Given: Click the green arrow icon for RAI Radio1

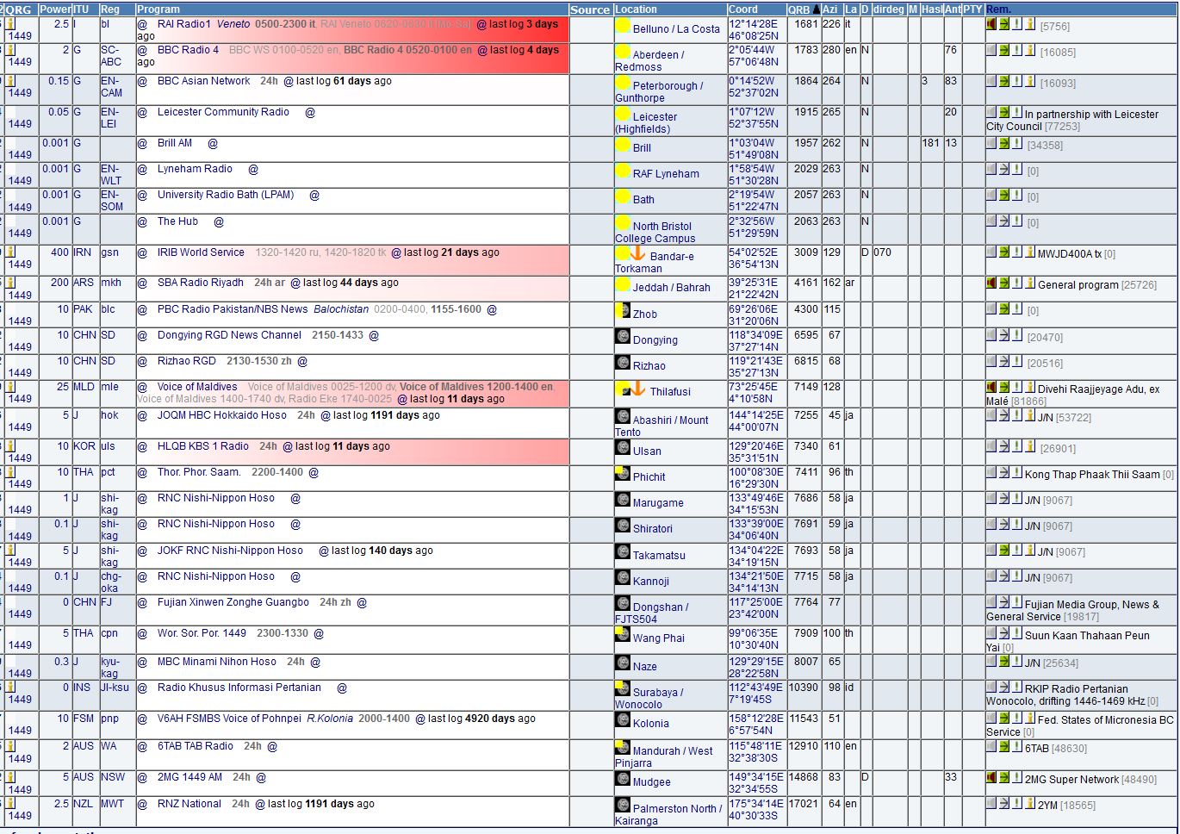Looking at the screenshot, I should (x=1004, y=24).
